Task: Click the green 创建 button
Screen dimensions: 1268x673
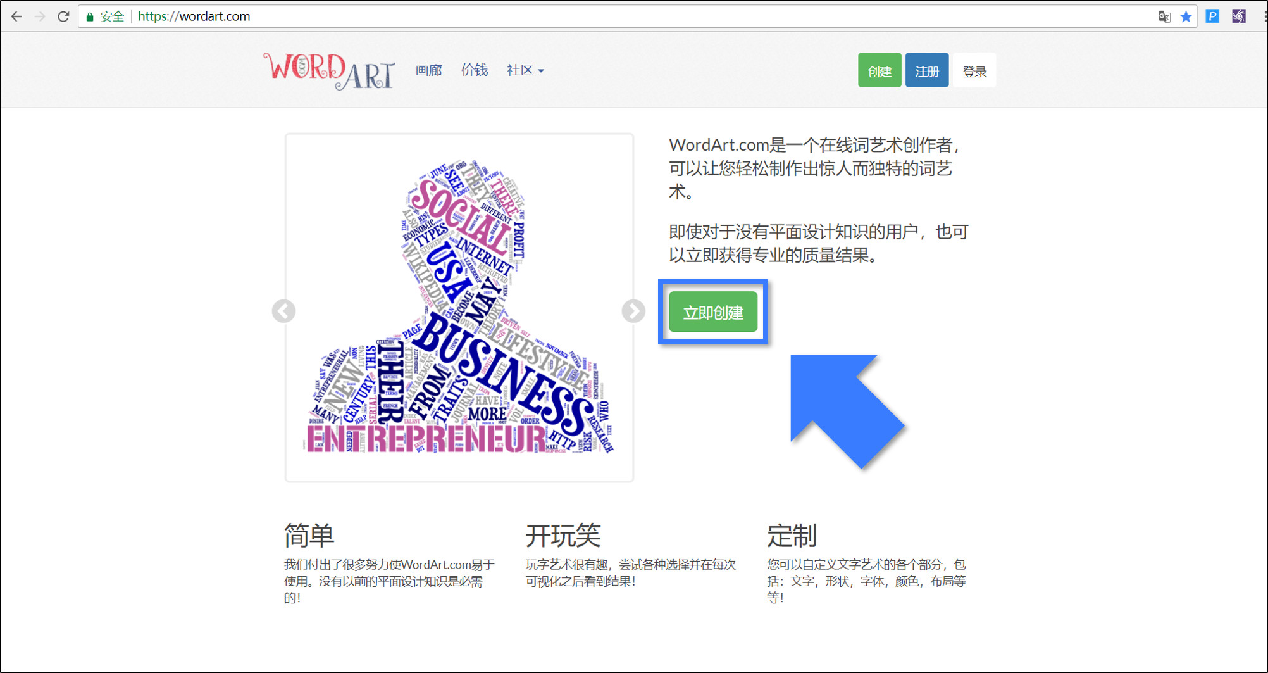Action: pos(879,70)
